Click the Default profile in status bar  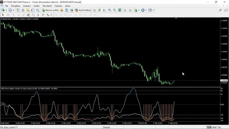pyautogui.click(x=107, y=127)
